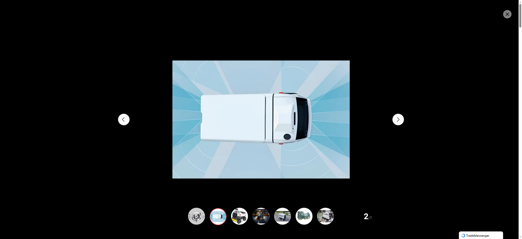Click the white cargo box of van
This screenshot has width=522, height=239.
233,118
